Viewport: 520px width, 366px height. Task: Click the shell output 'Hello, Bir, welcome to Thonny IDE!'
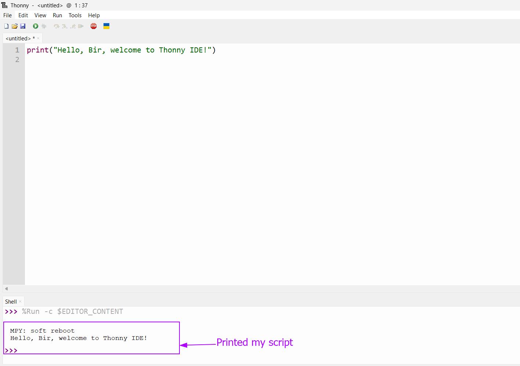79,338
